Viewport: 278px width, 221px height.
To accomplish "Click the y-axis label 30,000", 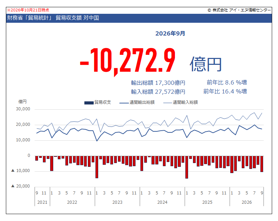I will (x=23, y=109).
